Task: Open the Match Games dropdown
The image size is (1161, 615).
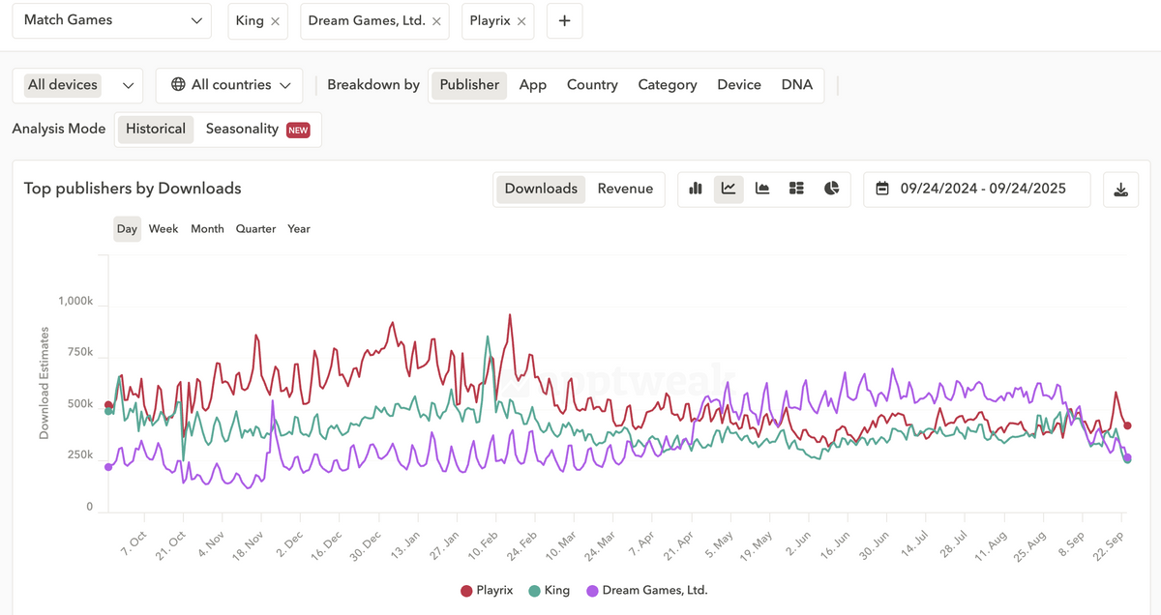Action: point(112,20)
